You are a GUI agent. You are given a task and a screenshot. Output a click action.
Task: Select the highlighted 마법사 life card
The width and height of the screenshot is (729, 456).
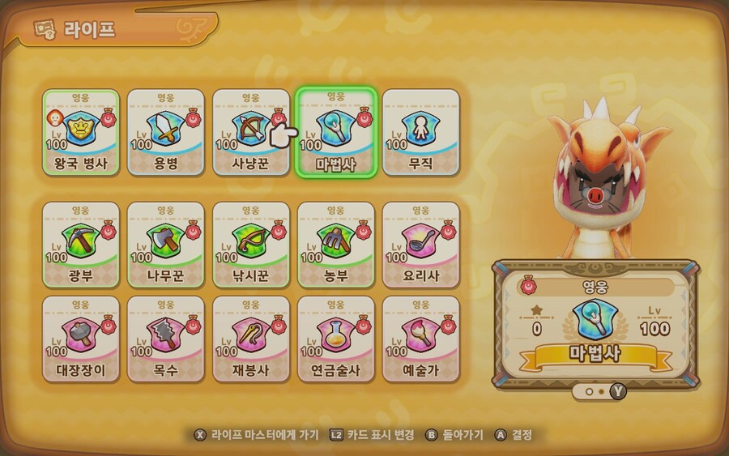click(x=335, y=133)
